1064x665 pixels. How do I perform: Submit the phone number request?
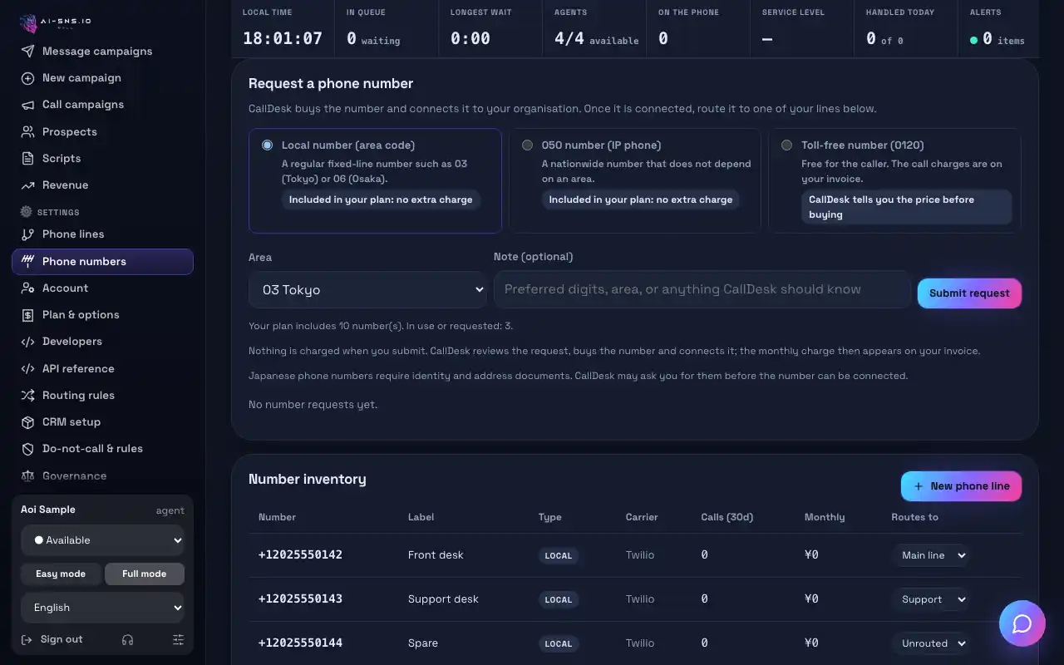[x=969, y=293]
